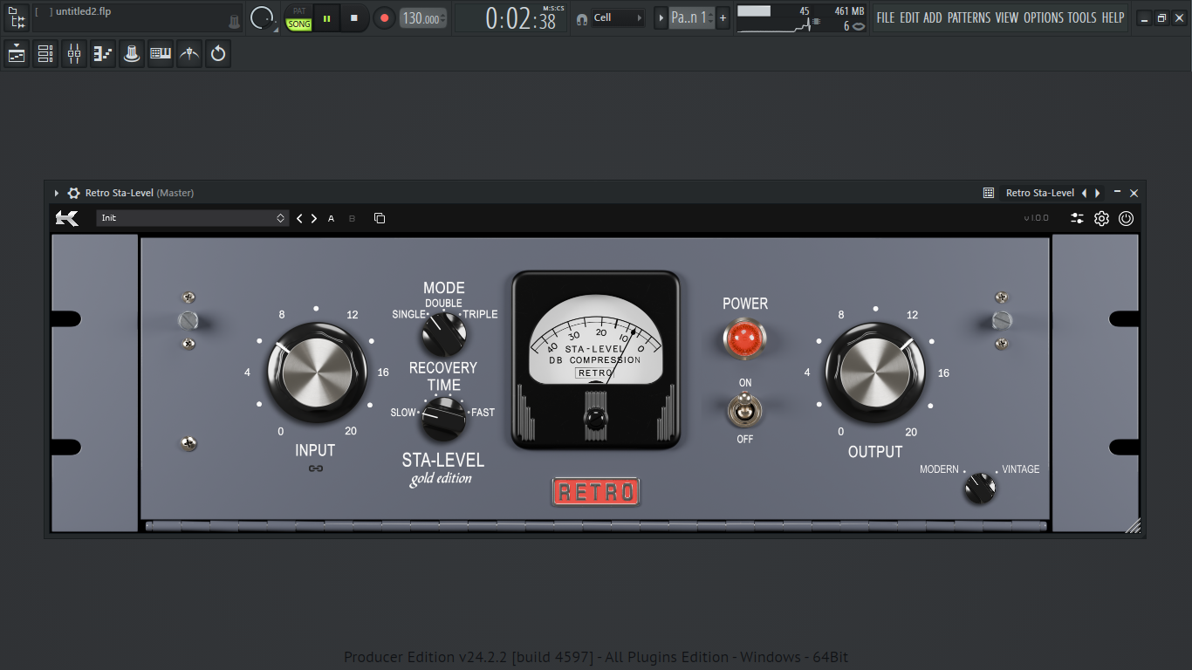1192x670 pixels.
Task: Click the song time display
Action: tap(521, 18)
